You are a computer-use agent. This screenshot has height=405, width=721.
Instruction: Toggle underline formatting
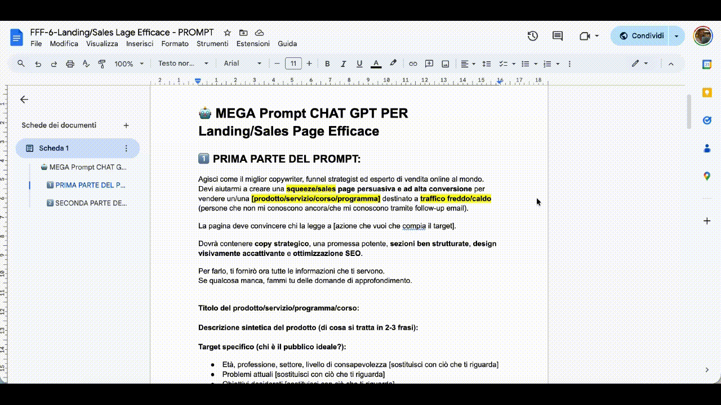coord(359,64)
